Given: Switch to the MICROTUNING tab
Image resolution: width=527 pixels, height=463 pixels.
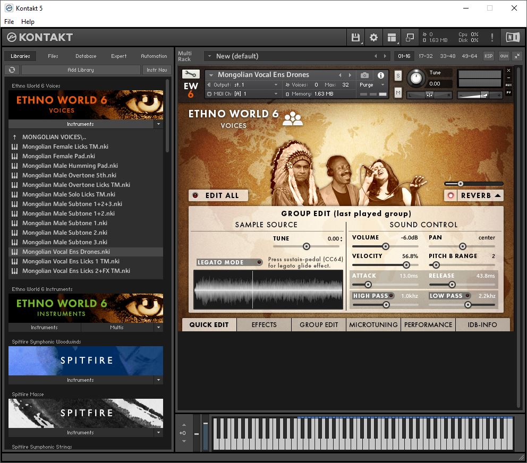Looking at the screenshot, I should click(373, 324).
